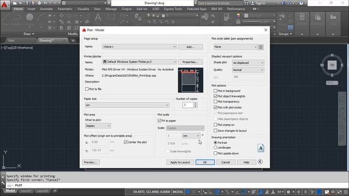Click the search binoculars icon in title bar
The image size is (349, 196).
pyautogui.click(x=246, y=3)
